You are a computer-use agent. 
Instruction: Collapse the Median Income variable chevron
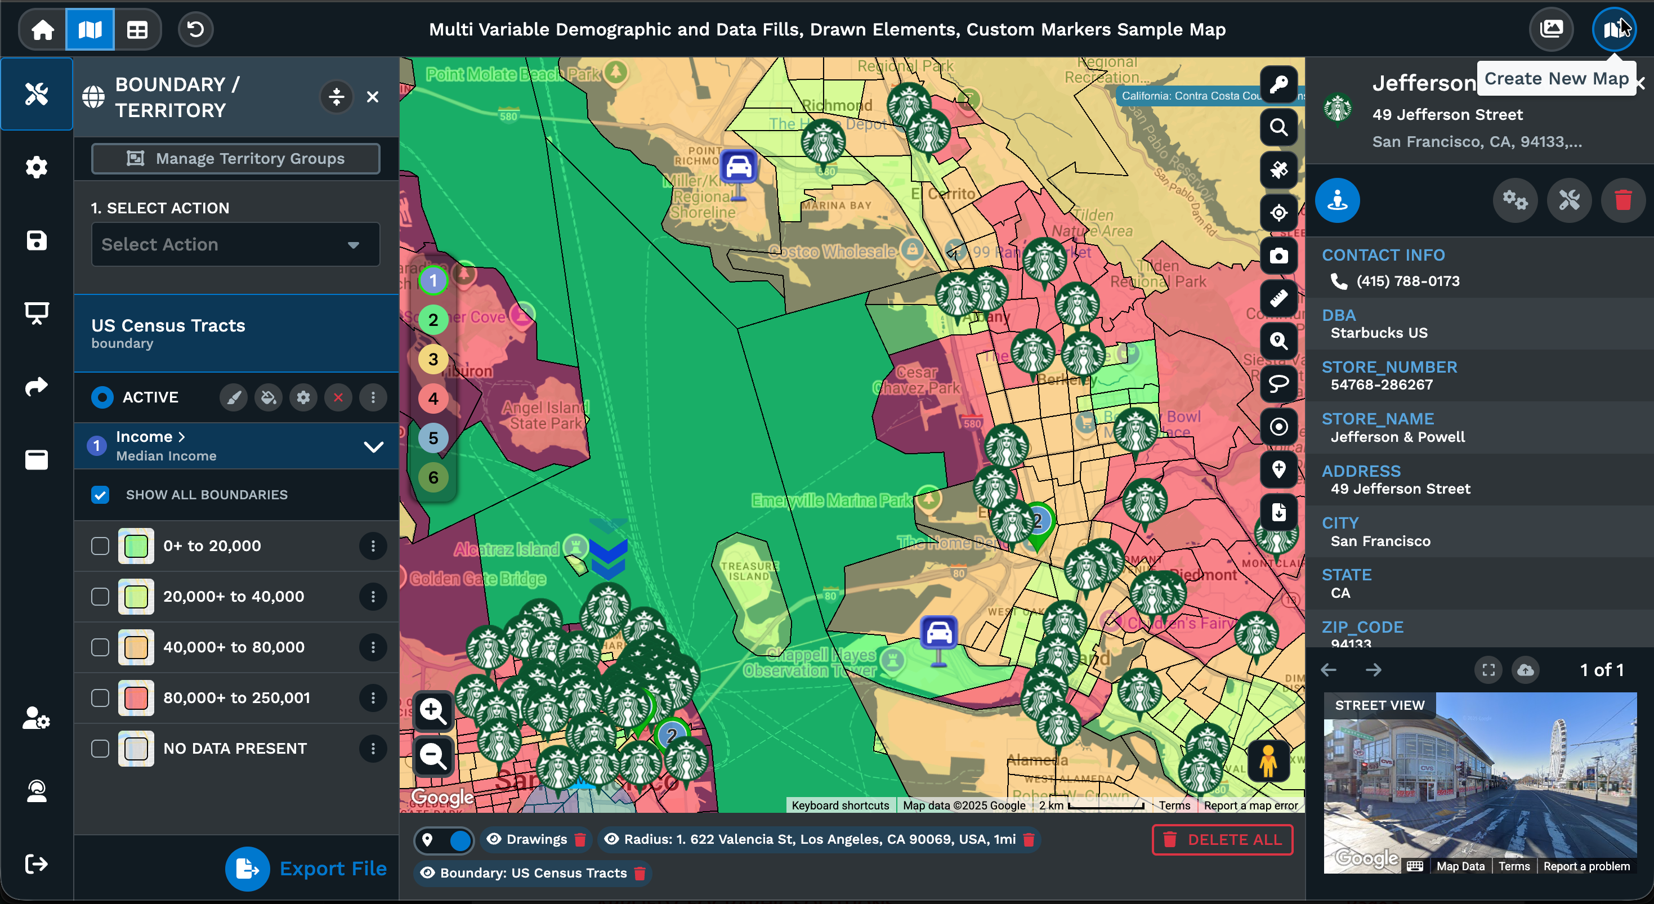pos(373,447)
